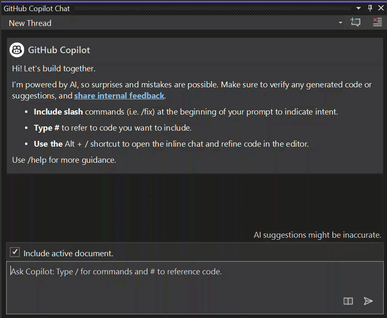Close the GitHub Copilot Chat panel

coord(381,8)
